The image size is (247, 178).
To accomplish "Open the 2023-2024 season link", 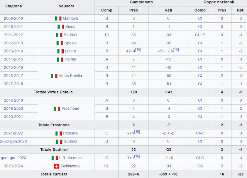I will pyautogui.click(x=14, y=166).
